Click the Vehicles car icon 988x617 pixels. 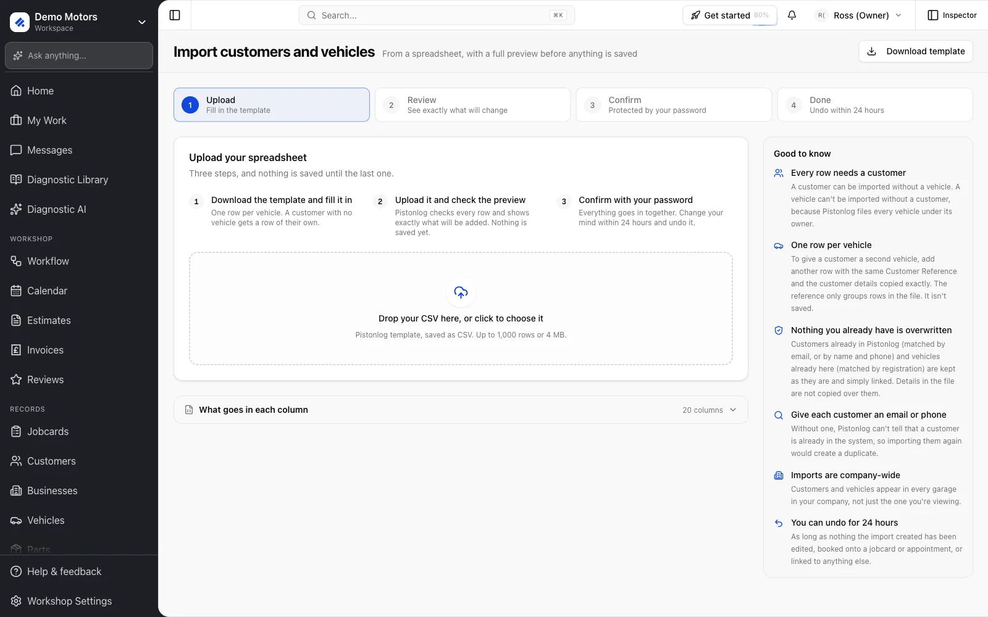coord(16,520)
